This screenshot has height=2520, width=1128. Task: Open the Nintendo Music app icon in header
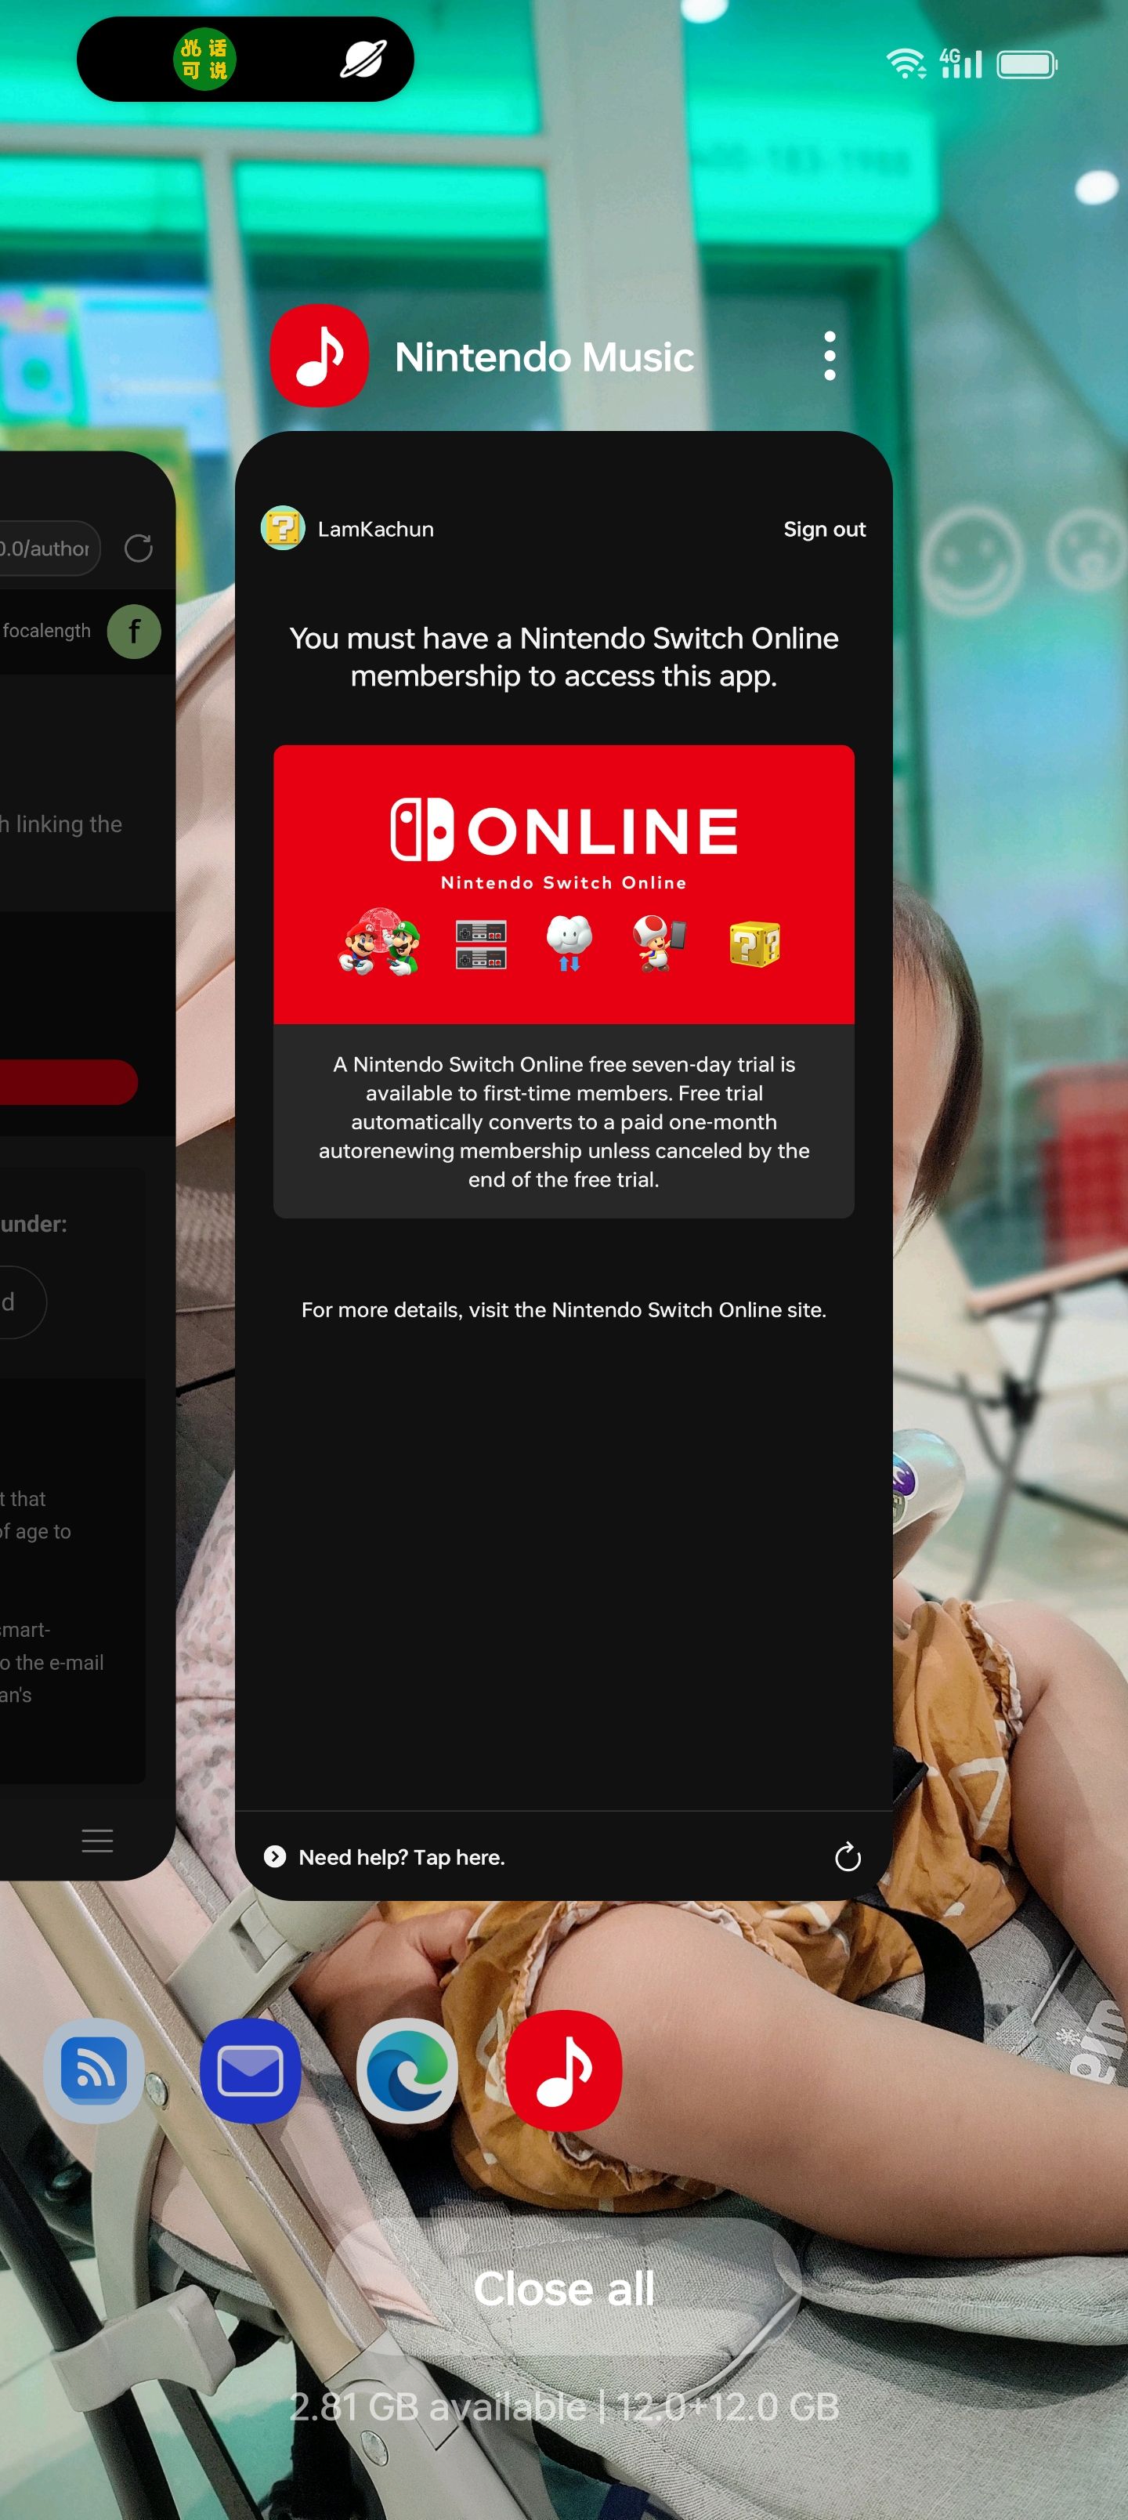coord(319,355)
